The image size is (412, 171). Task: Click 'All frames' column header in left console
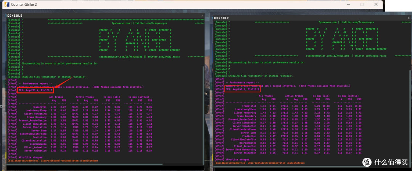point(56,97)
